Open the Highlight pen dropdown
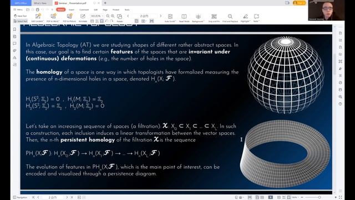 [245, 18]
